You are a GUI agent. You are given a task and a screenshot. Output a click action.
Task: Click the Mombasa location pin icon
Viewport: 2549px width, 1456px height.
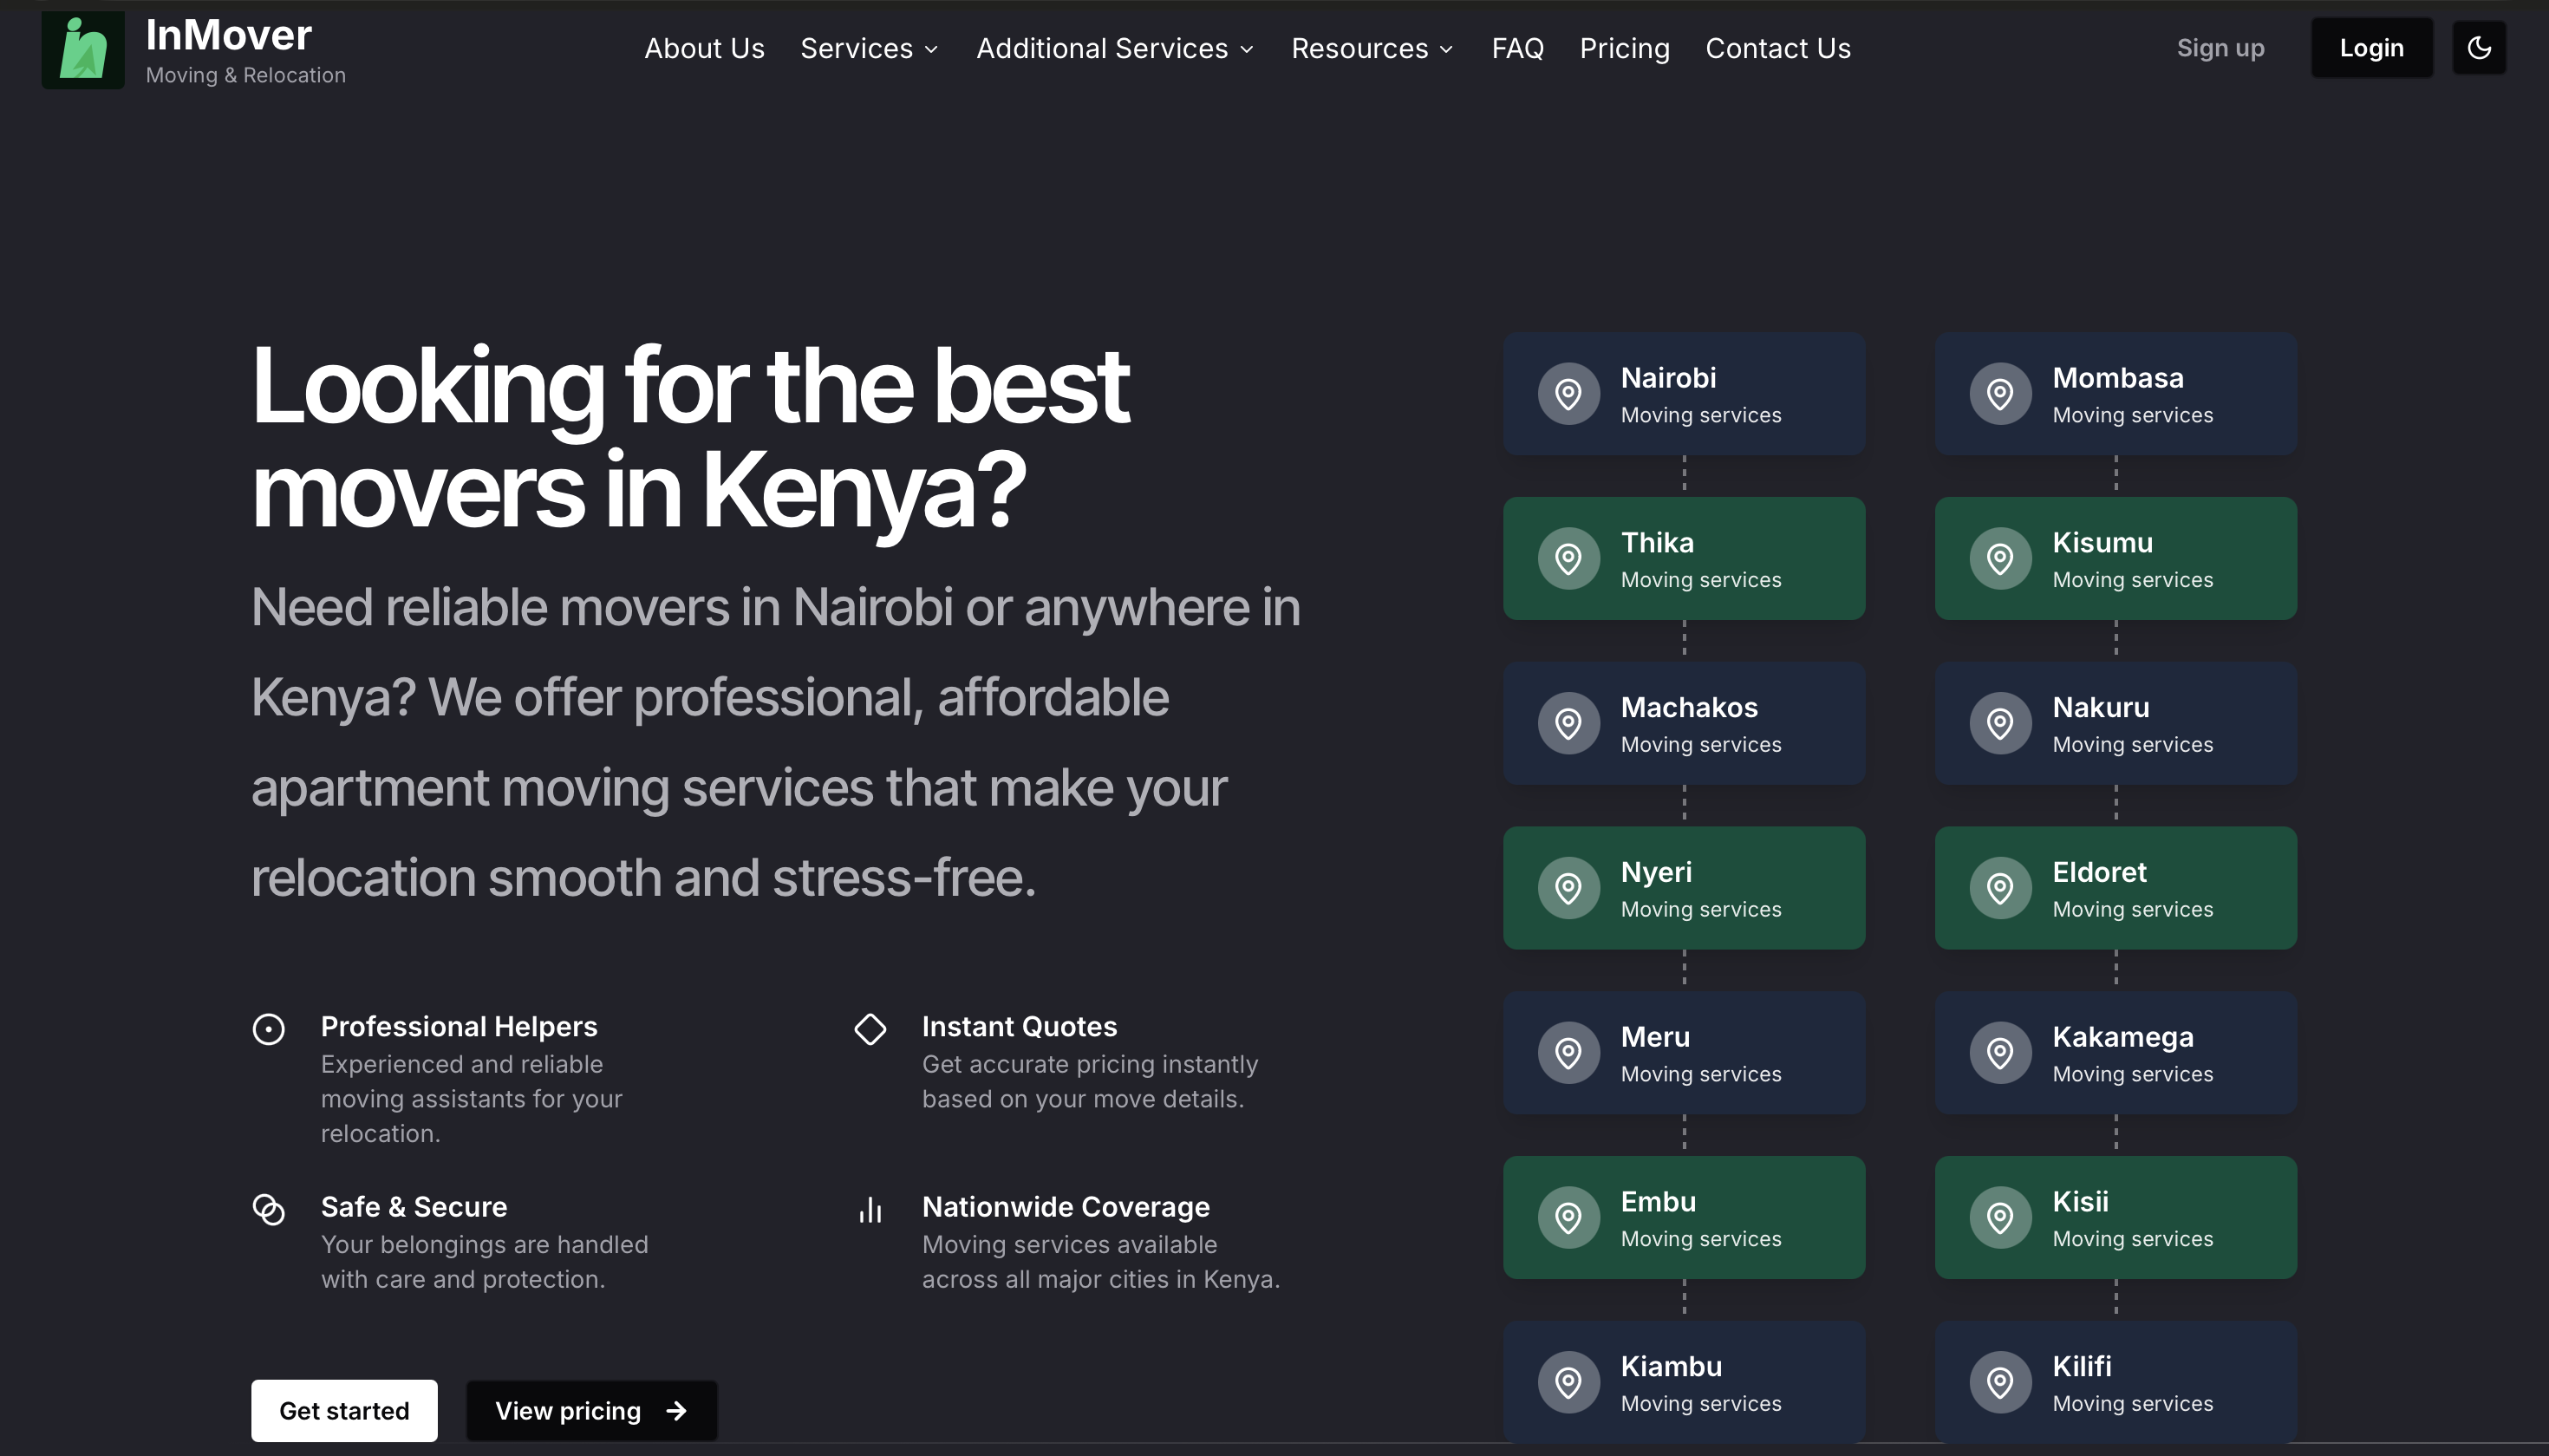click(2000, 394)
